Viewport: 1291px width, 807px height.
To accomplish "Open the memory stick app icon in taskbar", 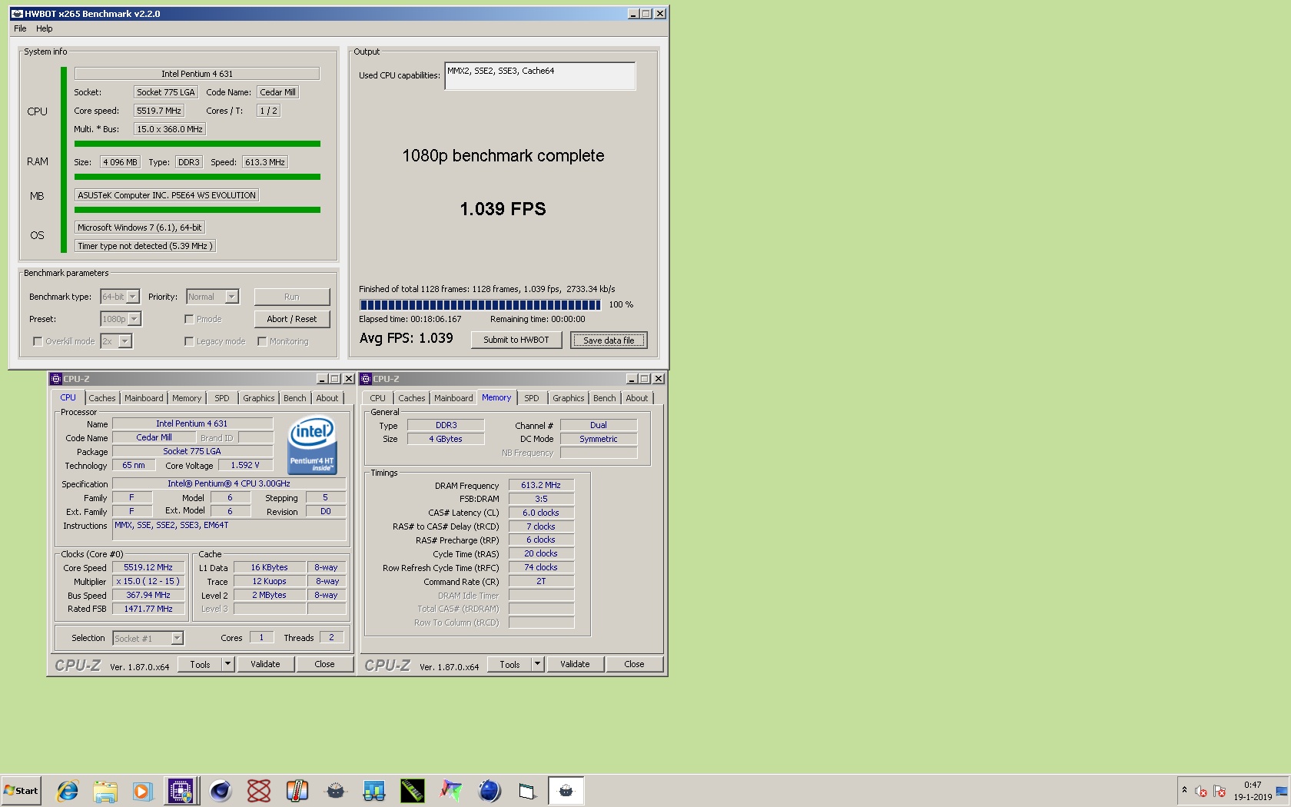I will point(413,791).
